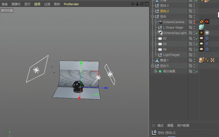This screenshot has height=137, width=219.
Task: Select the LightTarget object in the tree
Action: pos(171,55)
